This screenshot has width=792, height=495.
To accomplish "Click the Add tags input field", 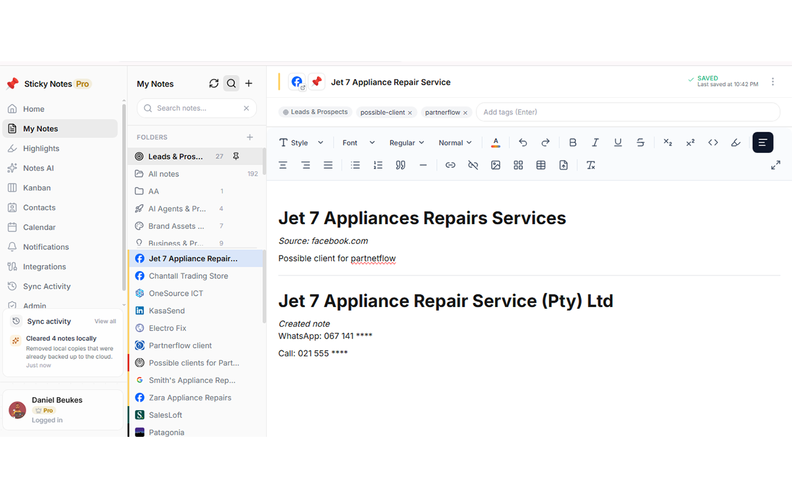I will 628,112.
